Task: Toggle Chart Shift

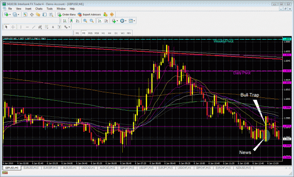Action: coord(106,21)
